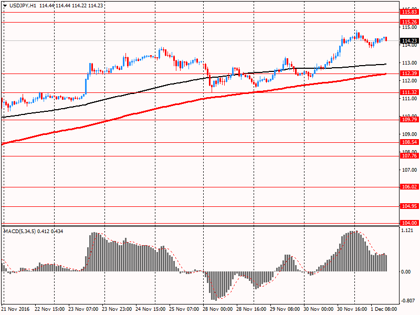Click the 30 Nov 00:00 time axis label
The width and height of the screenshot is (420, 315).
319,309
